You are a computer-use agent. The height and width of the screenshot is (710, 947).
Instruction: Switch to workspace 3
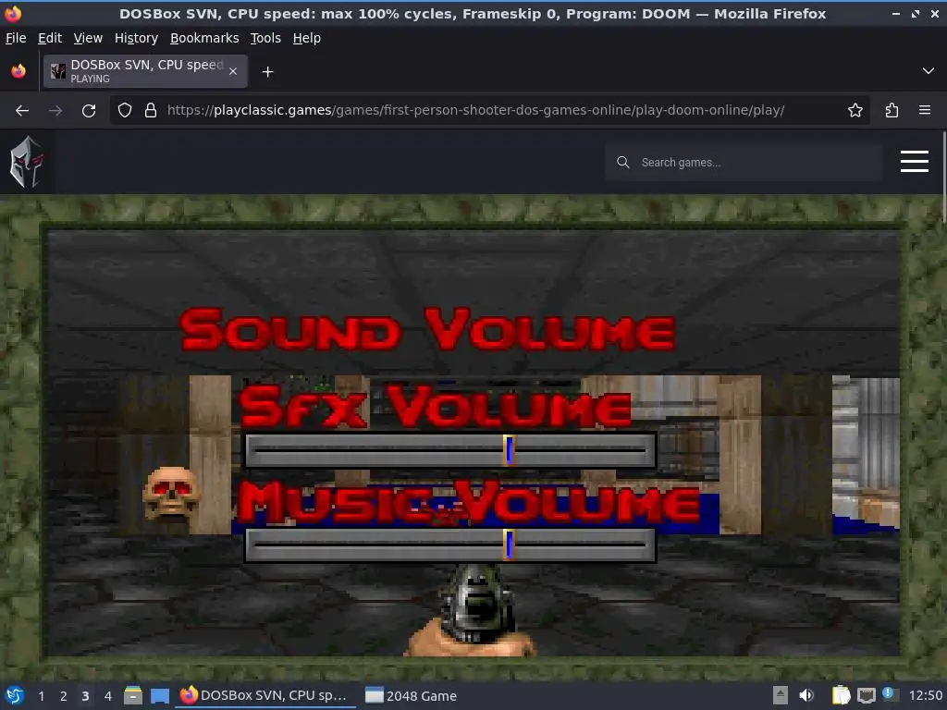86,696
